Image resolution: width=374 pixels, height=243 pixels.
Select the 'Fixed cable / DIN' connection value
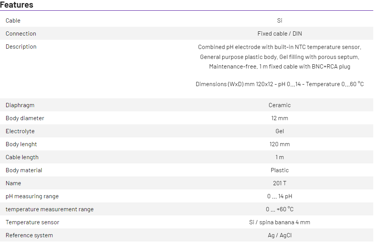coord(280,34)
